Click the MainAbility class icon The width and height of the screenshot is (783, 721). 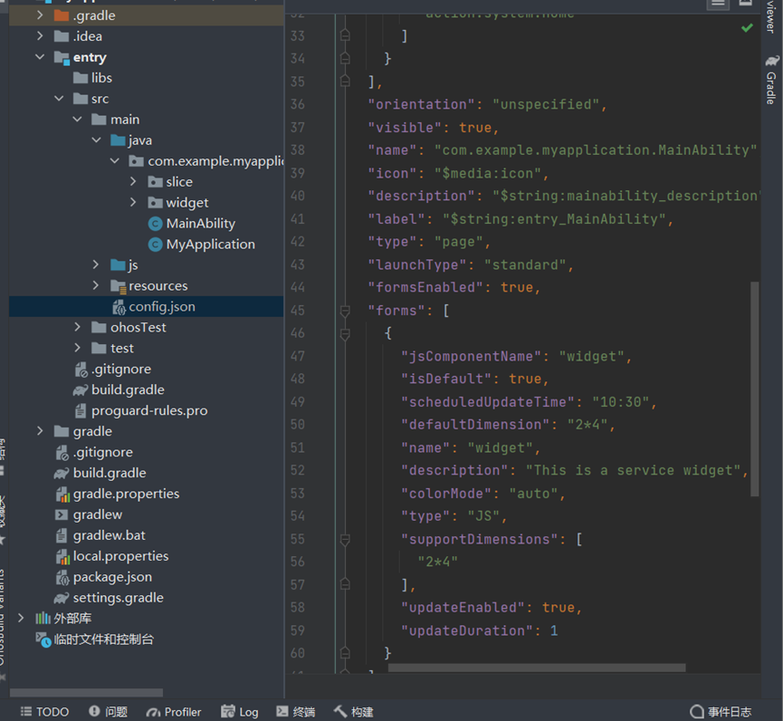pyautogui.click(x=156, y=224)
